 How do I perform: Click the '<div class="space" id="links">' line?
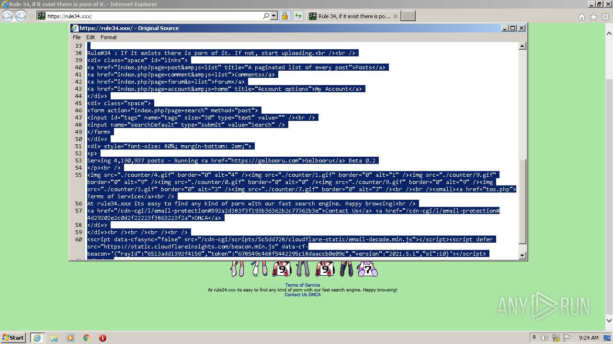pyautogui.click(x=137, y=60)
